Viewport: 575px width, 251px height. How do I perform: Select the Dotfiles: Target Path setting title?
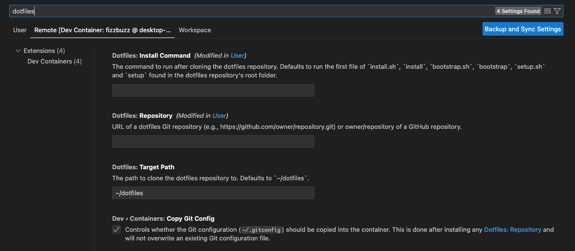point(143,167)
